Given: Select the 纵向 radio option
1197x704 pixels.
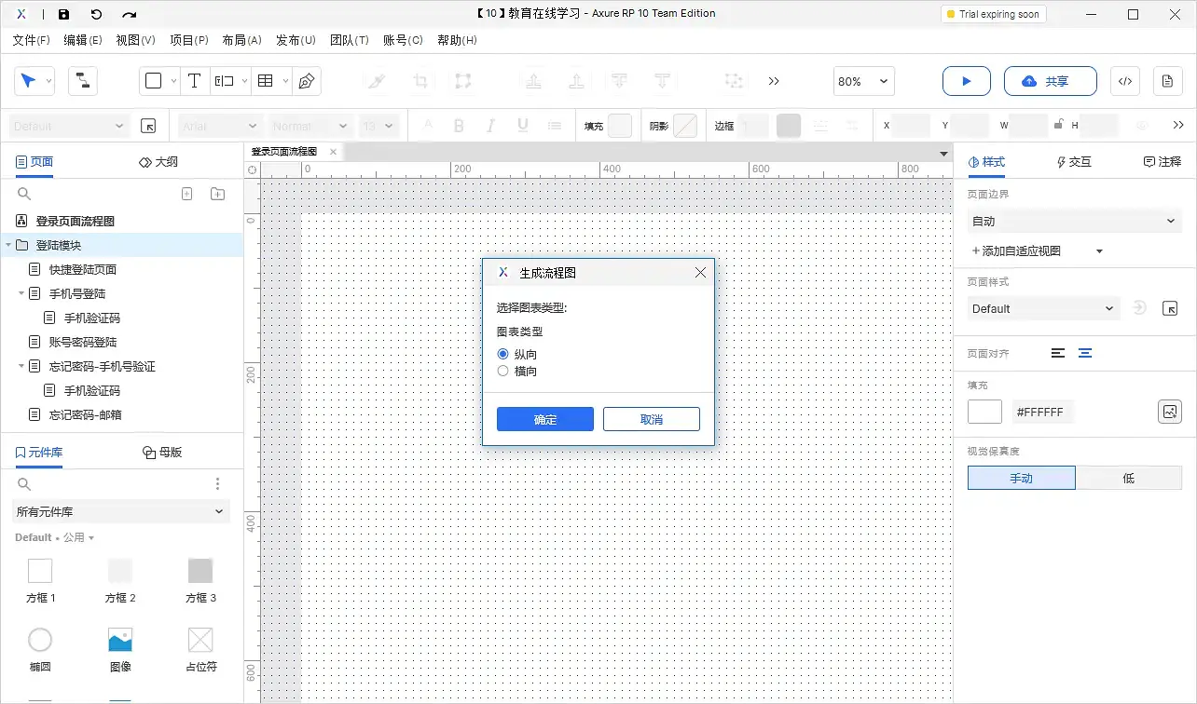Looking at the screenshot, I should pyautogui.click(x=502, y=354).
